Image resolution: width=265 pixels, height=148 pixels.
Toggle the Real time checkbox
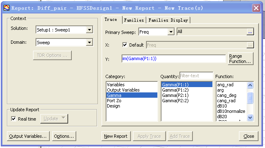pos(13,119)
